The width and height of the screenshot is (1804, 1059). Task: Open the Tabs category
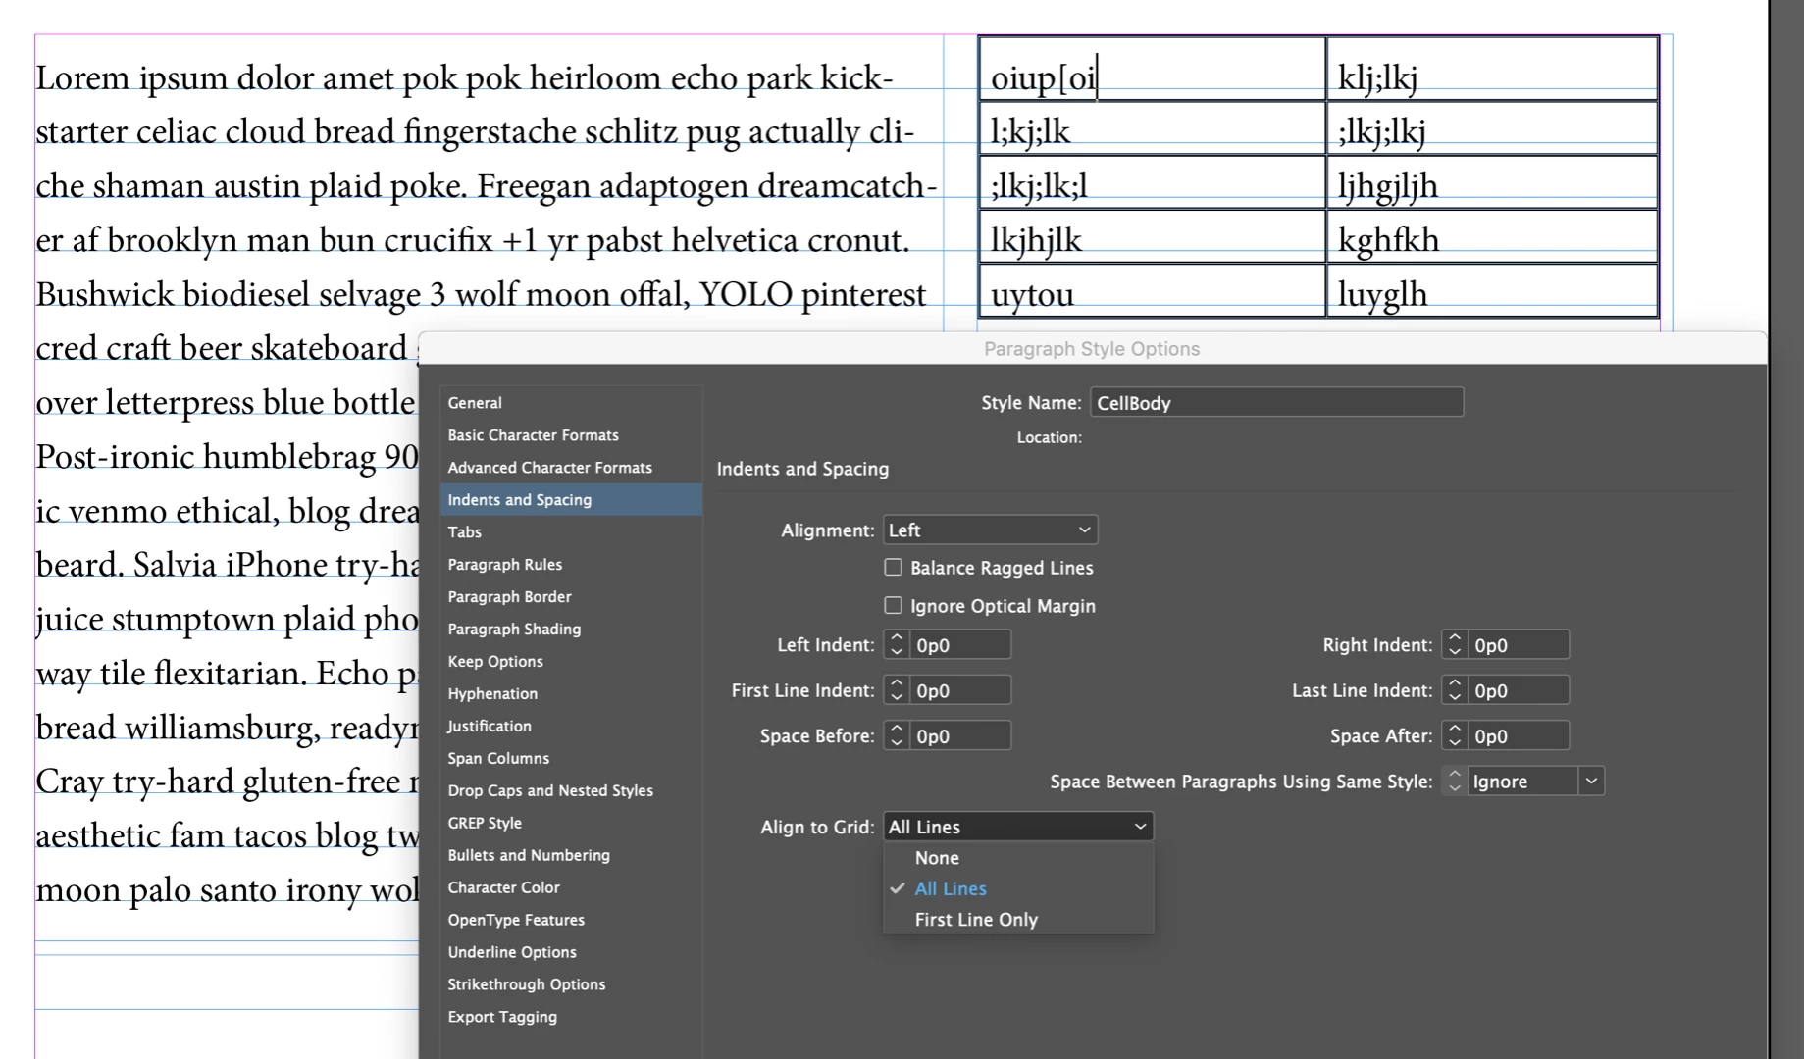(571, 532)
